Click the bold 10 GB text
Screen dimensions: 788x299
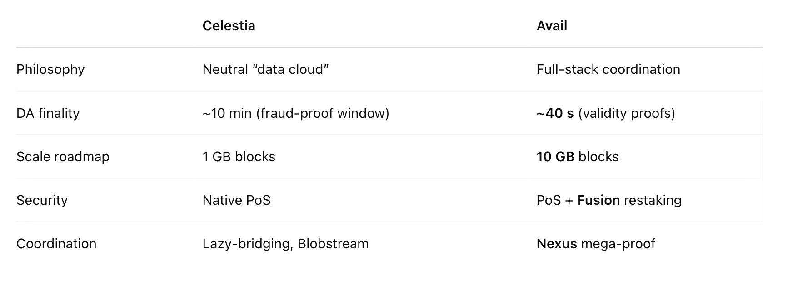coord(555,157)
